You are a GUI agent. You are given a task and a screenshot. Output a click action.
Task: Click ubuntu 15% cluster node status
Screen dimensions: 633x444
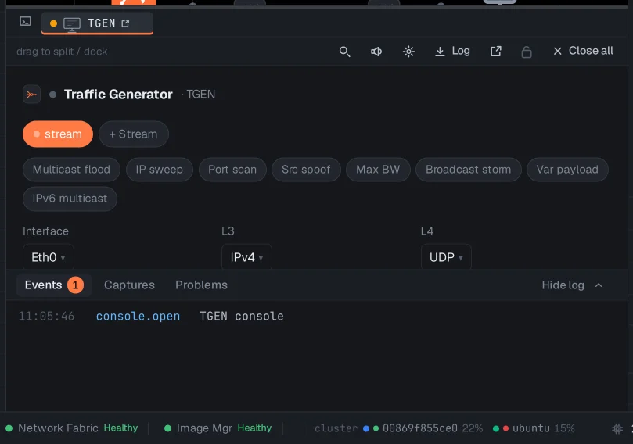pos(534,428)
